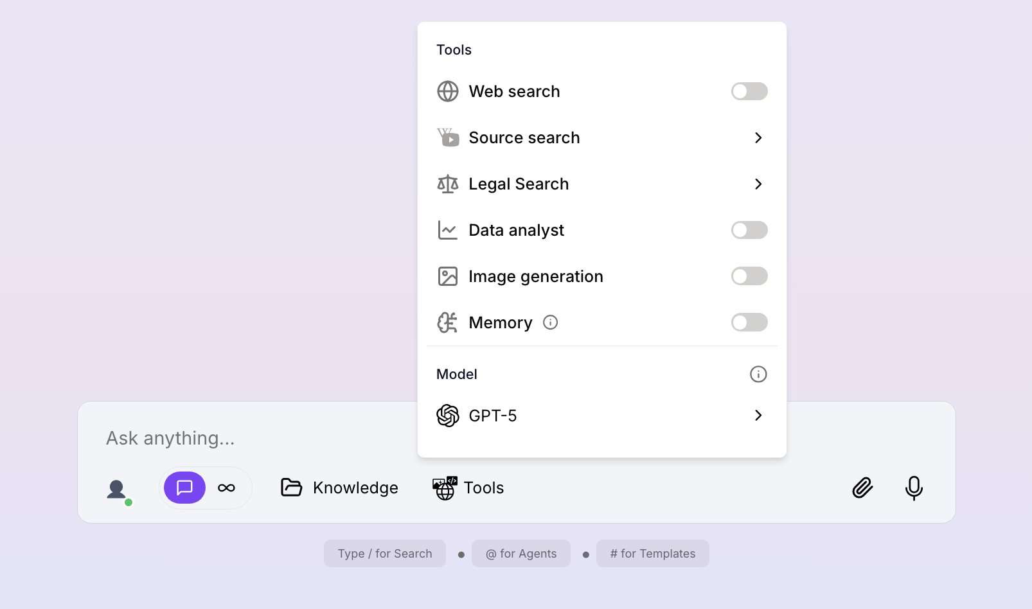Click the GPT-5 OpenAI logo icon

pyautogui.click(x=448, y=416)
